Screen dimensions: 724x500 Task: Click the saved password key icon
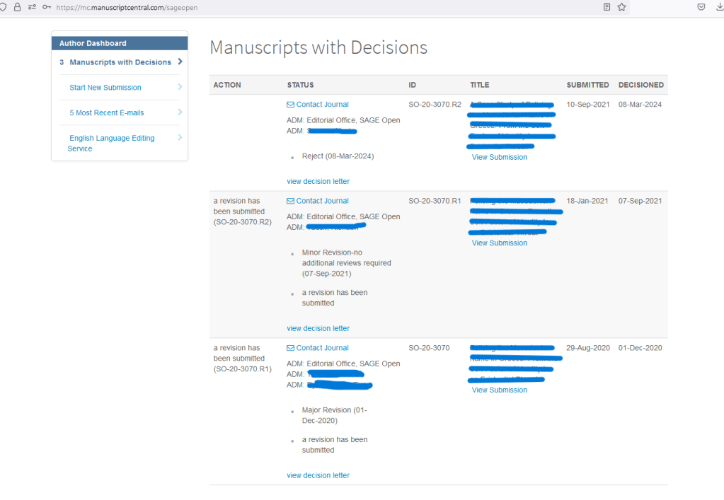(47, 7)
